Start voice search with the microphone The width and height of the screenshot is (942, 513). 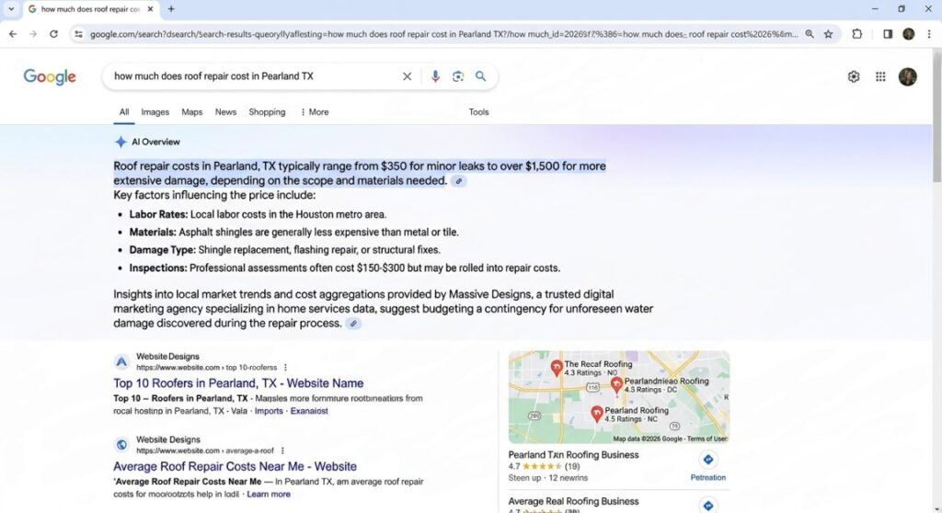click(435, 76)
